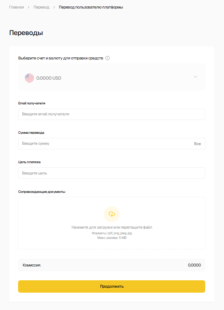Focus the recipient email input field
224x310 pixels.
[x=111, y=114]
